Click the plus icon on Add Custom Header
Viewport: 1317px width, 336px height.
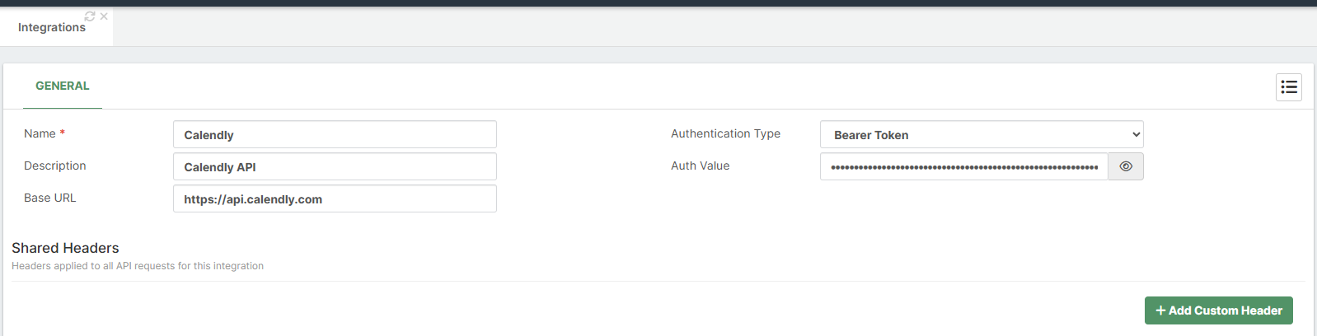point(1160,310)
